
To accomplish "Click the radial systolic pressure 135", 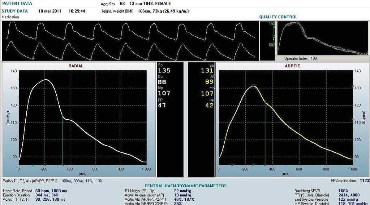I will pos(164,71).
